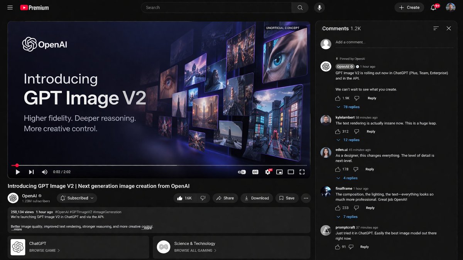The image size is (463, 260).
Task: Click the search magnifier button
Action: pos(300,7)
